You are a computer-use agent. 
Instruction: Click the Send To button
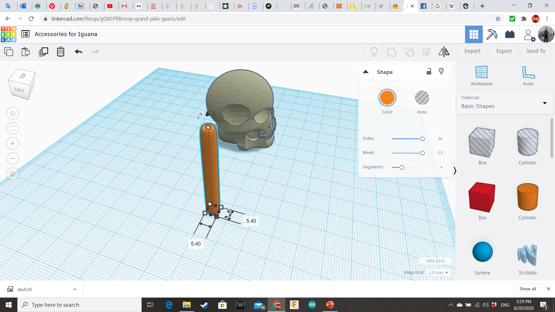click(536, 51)
